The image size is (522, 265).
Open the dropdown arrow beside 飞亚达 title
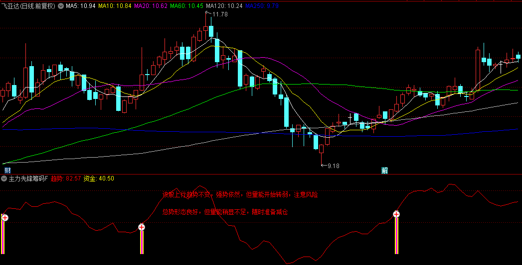(x=61, y=5)
